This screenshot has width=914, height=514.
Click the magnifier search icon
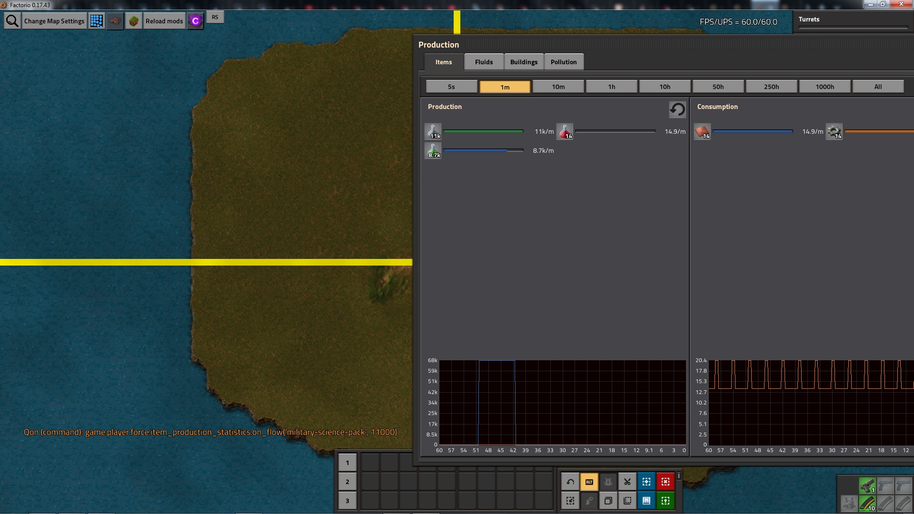12,21
